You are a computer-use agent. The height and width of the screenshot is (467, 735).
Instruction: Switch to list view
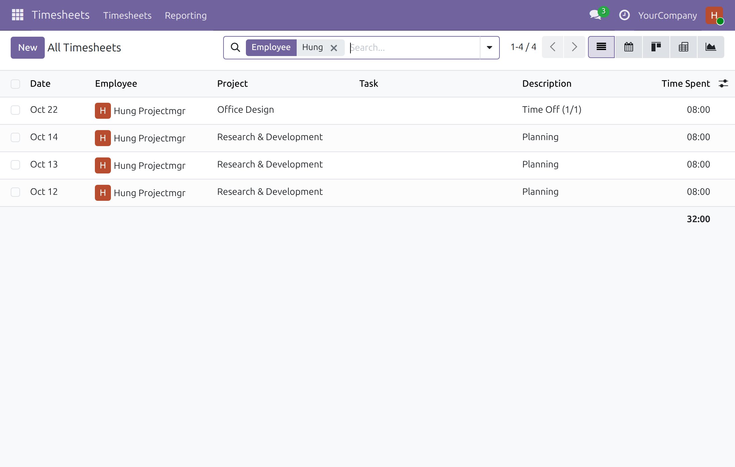(601, 47)
